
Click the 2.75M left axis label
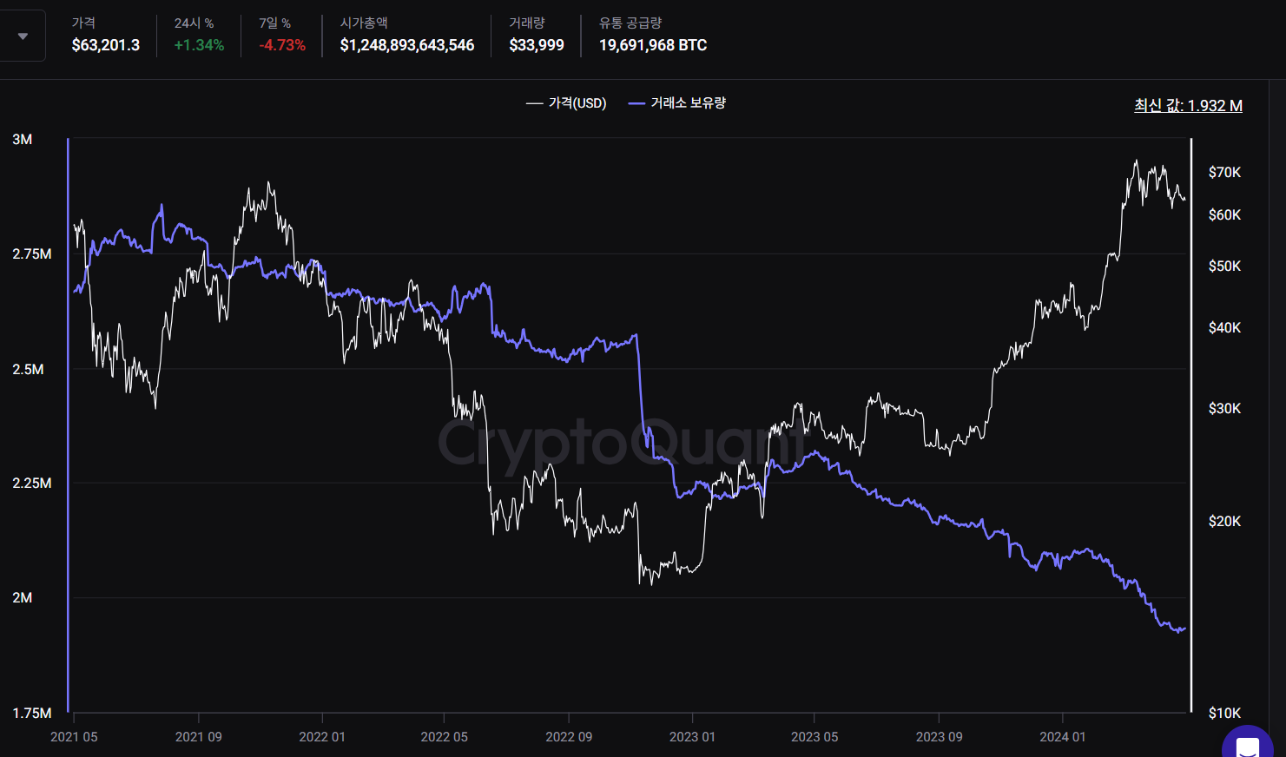click(32, 254)
